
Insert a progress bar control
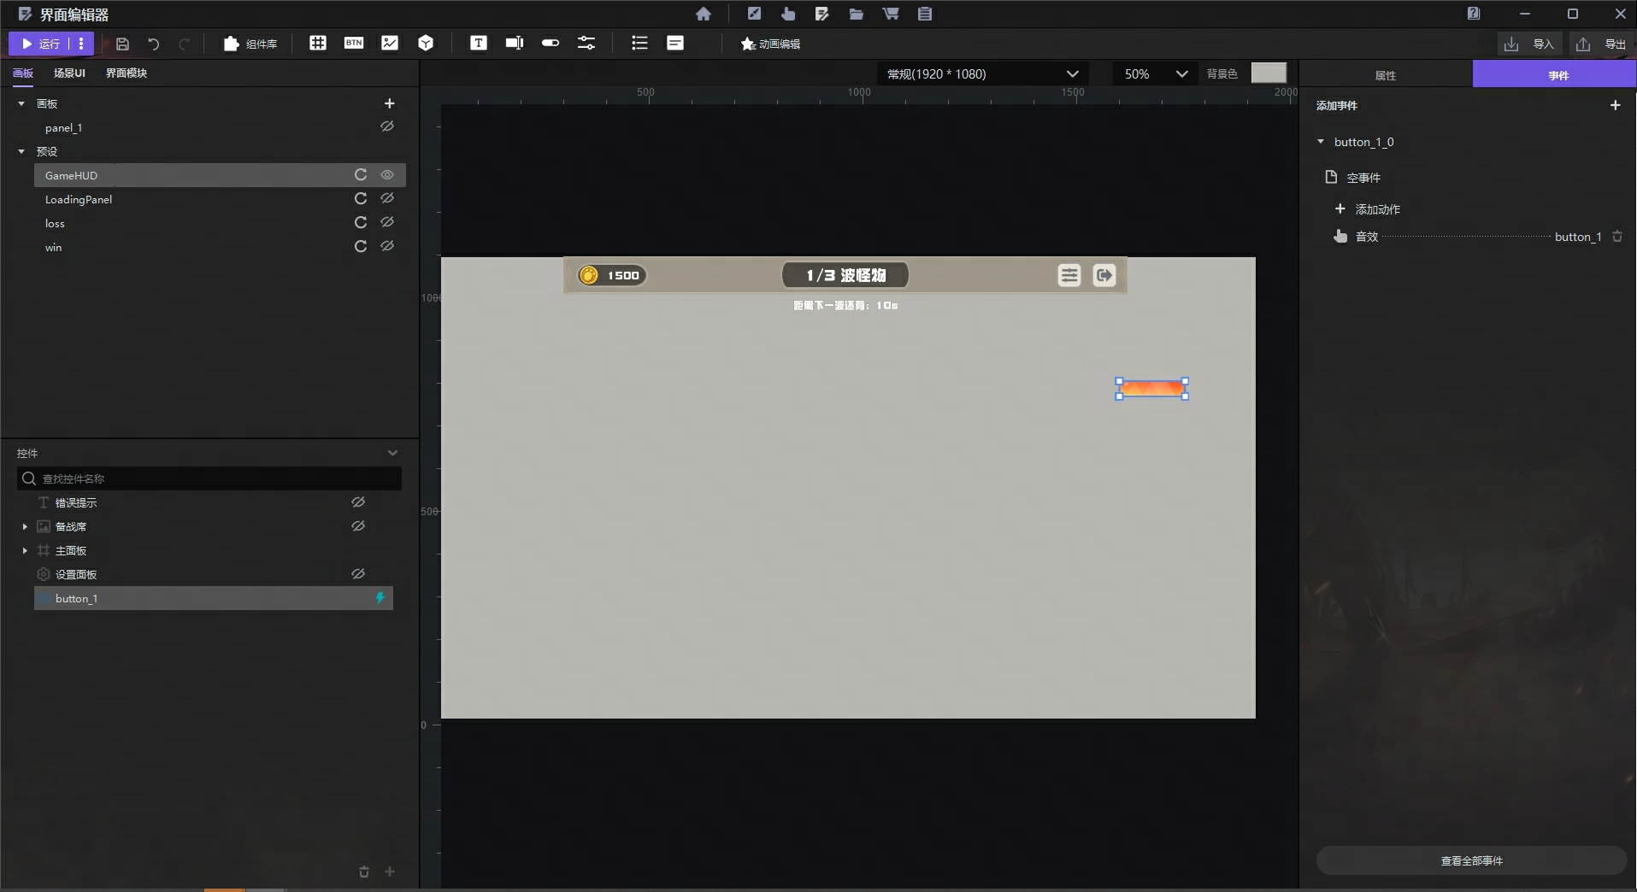tap(551, 43)
